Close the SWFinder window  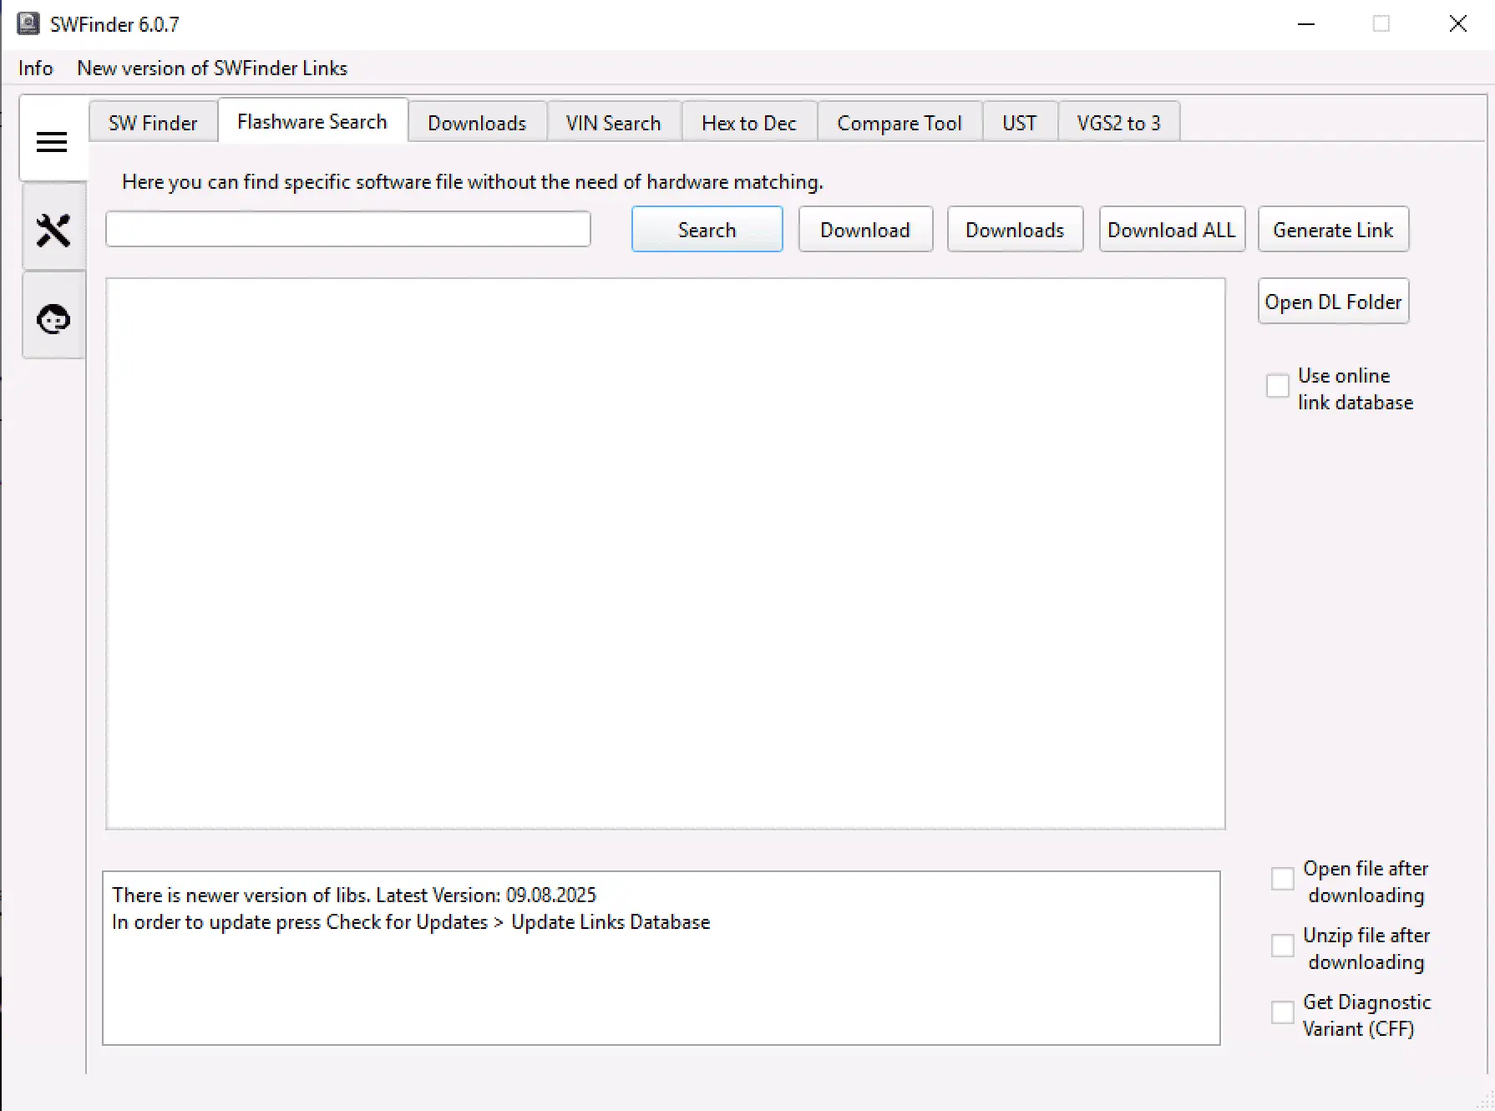tap(1458, 24)
